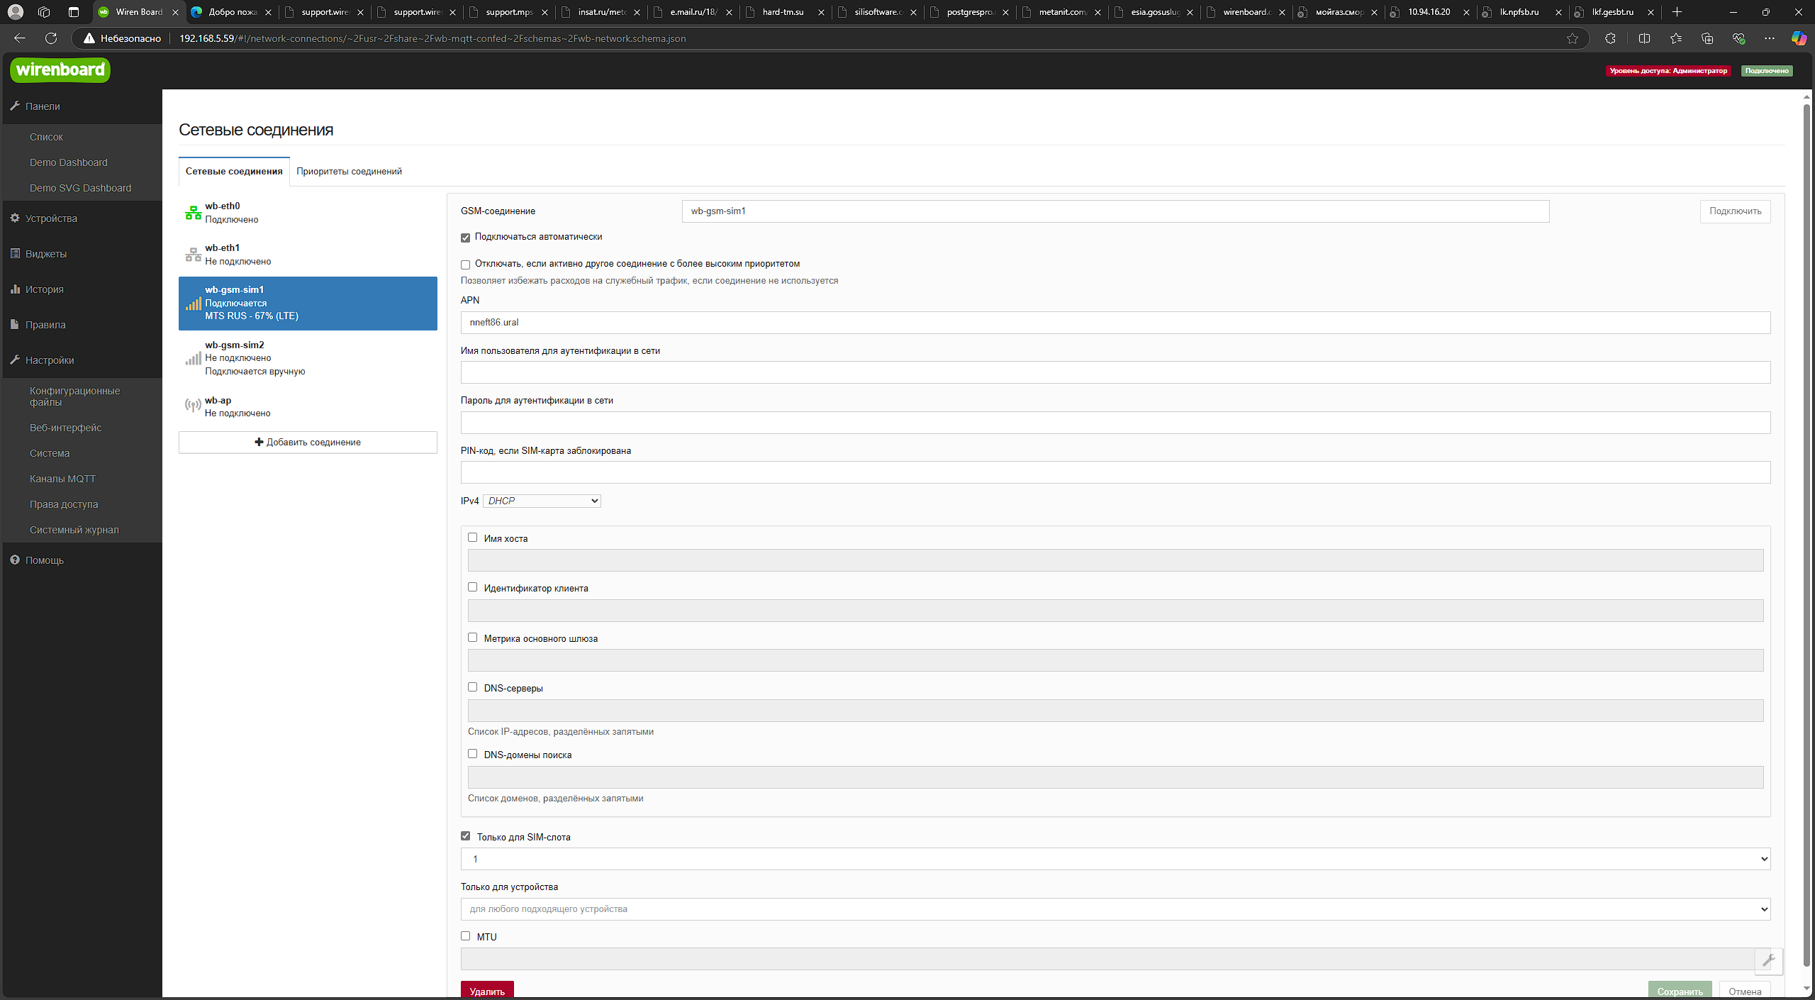Refresh the browser page

[x=51, y=38]
